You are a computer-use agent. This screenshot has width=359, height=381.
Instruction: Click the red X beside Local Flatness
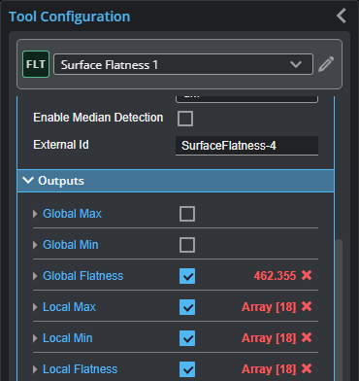coord(307,368)
